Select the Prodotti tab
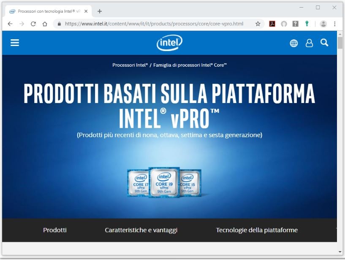The image size is (345, 260). [55, 230]
